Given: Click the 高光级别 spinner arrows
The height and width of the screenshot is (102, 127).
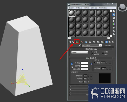Looking at the screenshot, I should point(88,76).
